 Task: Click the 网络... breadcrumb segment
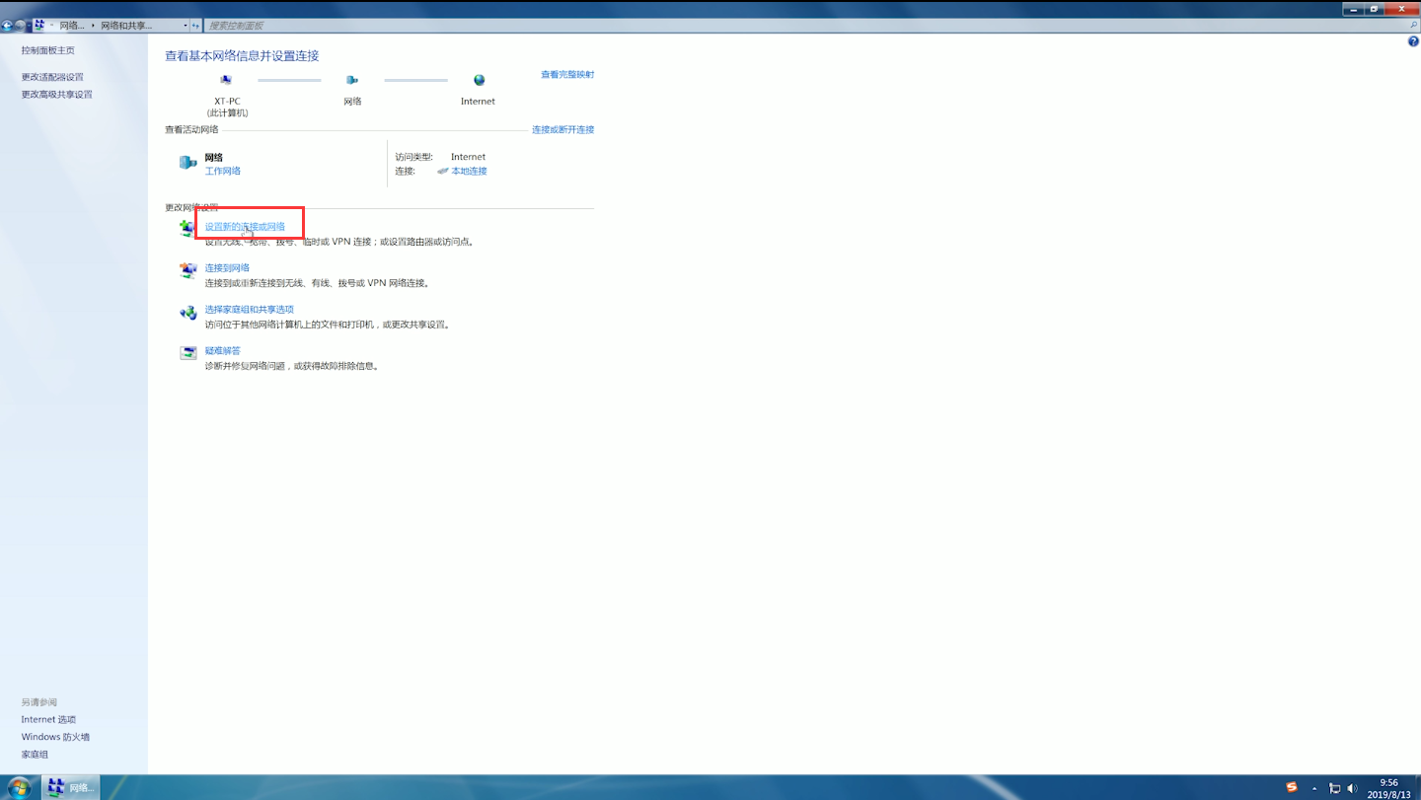click(72, 26)
